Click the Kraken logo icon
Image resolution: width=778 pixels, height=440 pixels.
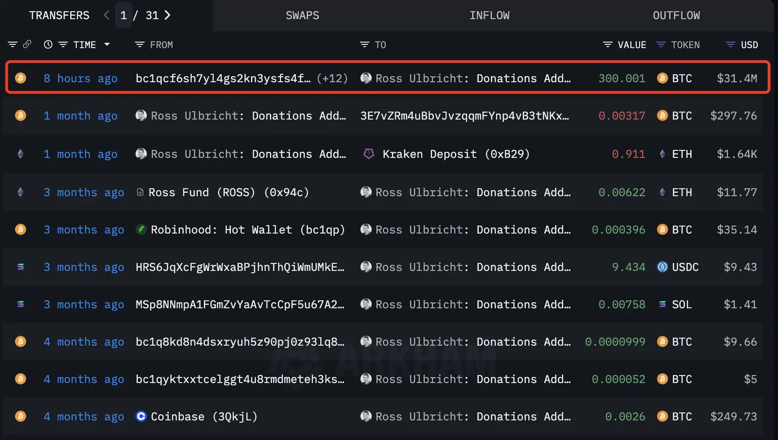pos(369,154)
